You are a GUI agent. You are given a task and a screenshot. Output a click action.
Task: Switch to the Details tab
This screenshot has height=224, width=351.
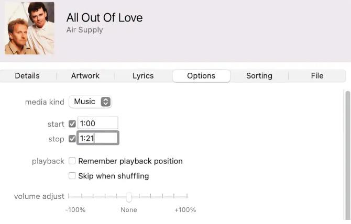[27, 76]
